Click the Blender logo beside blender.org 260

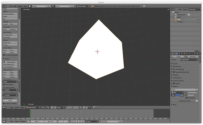[x=93, y=6]
